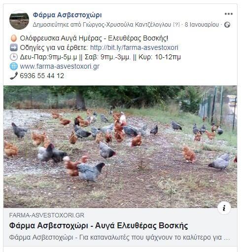Click the blue globe emoji near website
This screenshot has height=252, width=241.
(x=14, y=66)
